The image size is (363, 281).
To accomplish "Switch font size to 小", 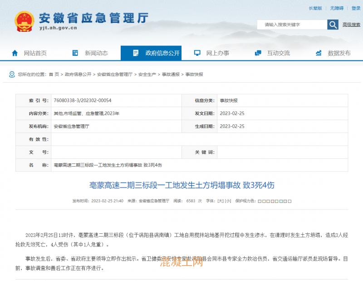I will click(228, 201).
